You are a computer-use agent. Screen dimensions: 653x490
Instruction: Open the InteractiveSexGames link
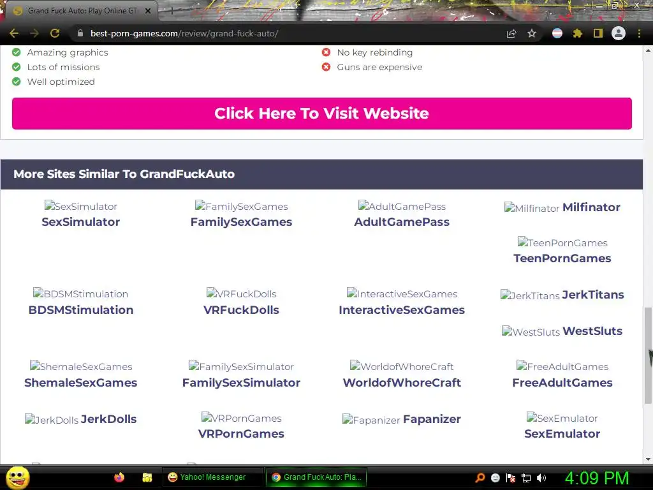click(402, 310)
